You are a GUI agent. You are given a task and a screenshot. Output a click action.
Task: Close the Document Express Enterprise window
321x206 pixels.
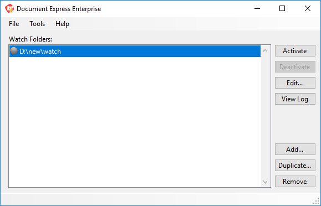click(x=308, y=9)
